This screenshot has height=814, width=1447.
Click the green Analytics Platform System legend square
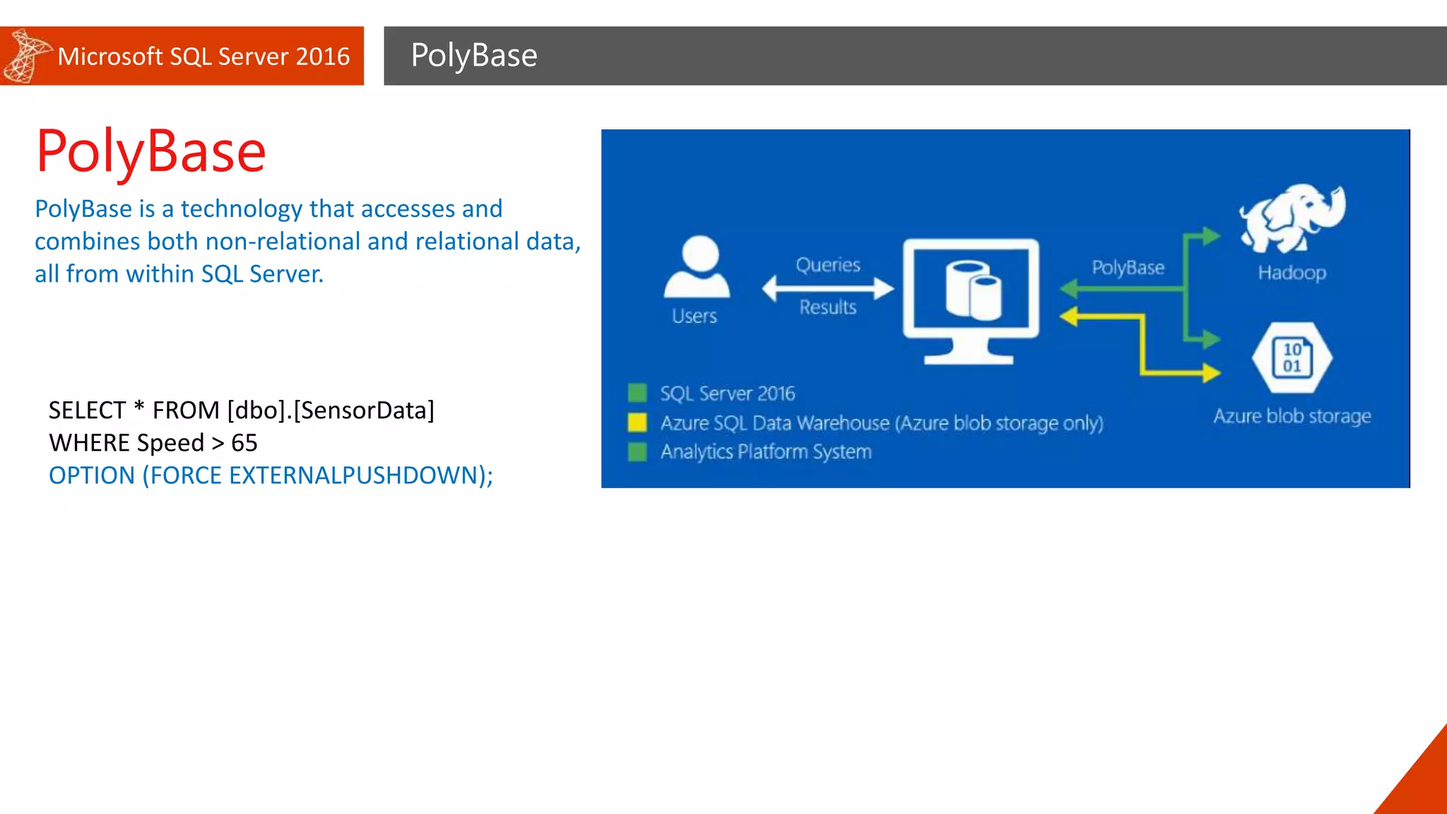click(637, 452)
